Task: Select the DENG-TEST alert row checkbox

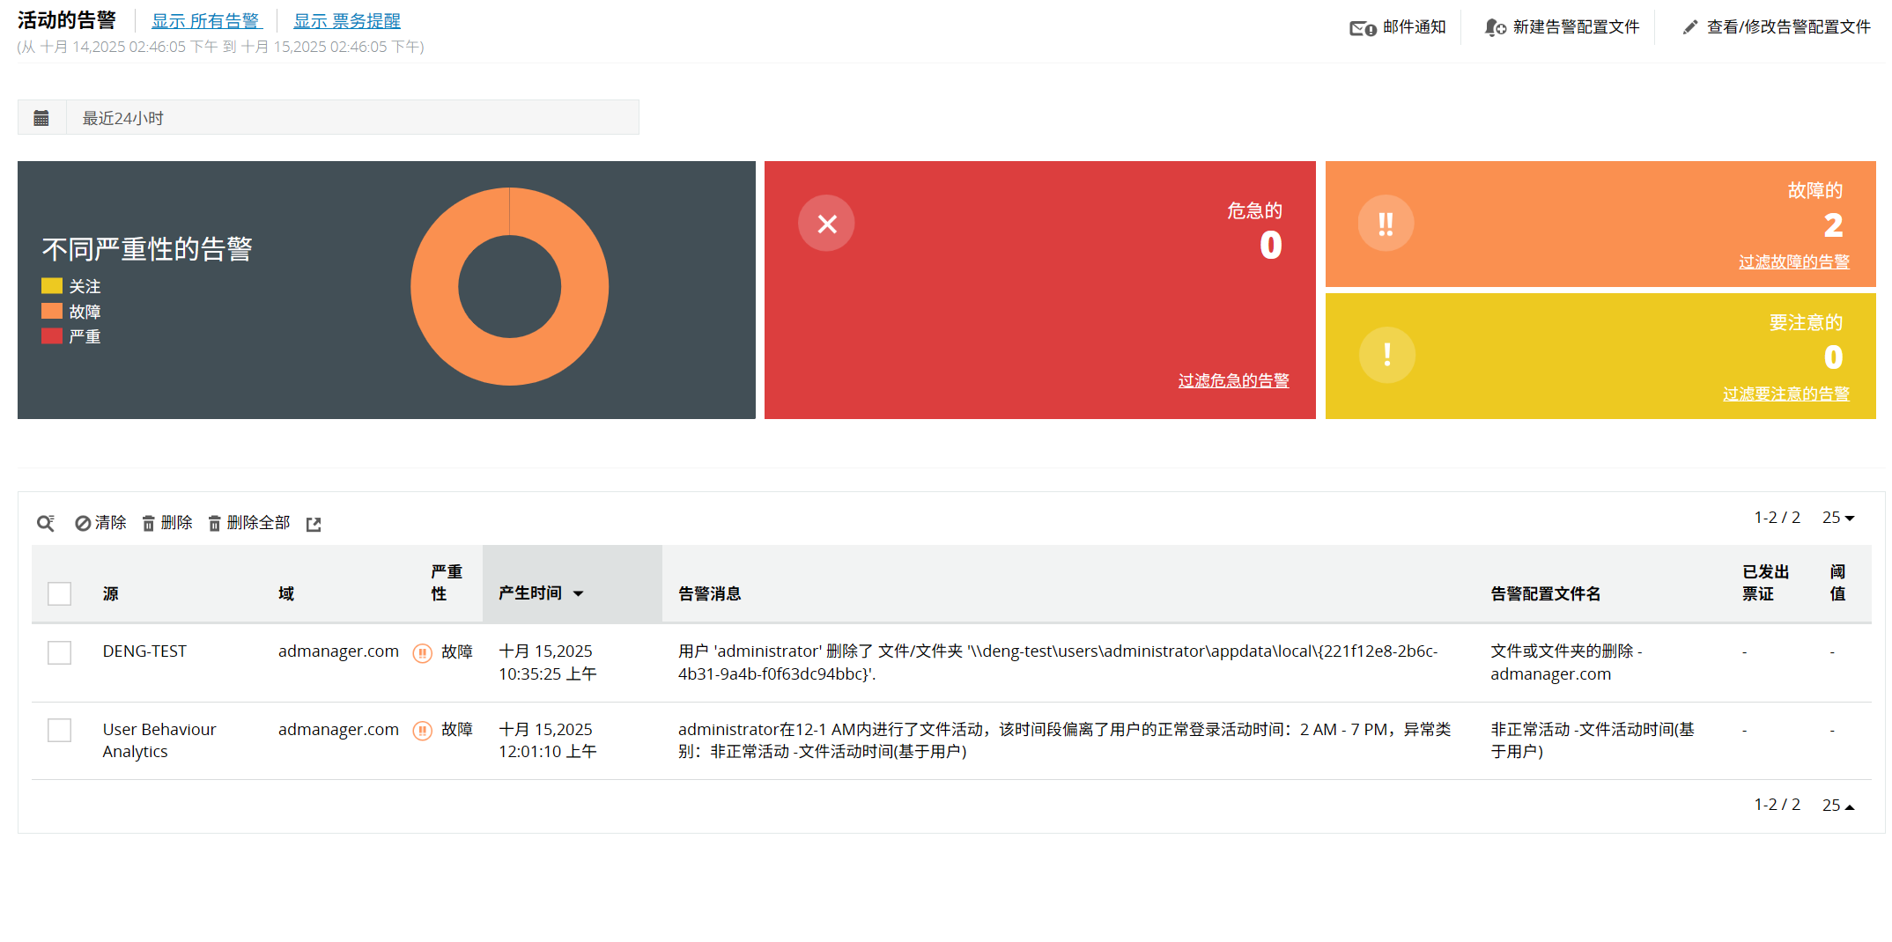Action: [x=59, y=652]
